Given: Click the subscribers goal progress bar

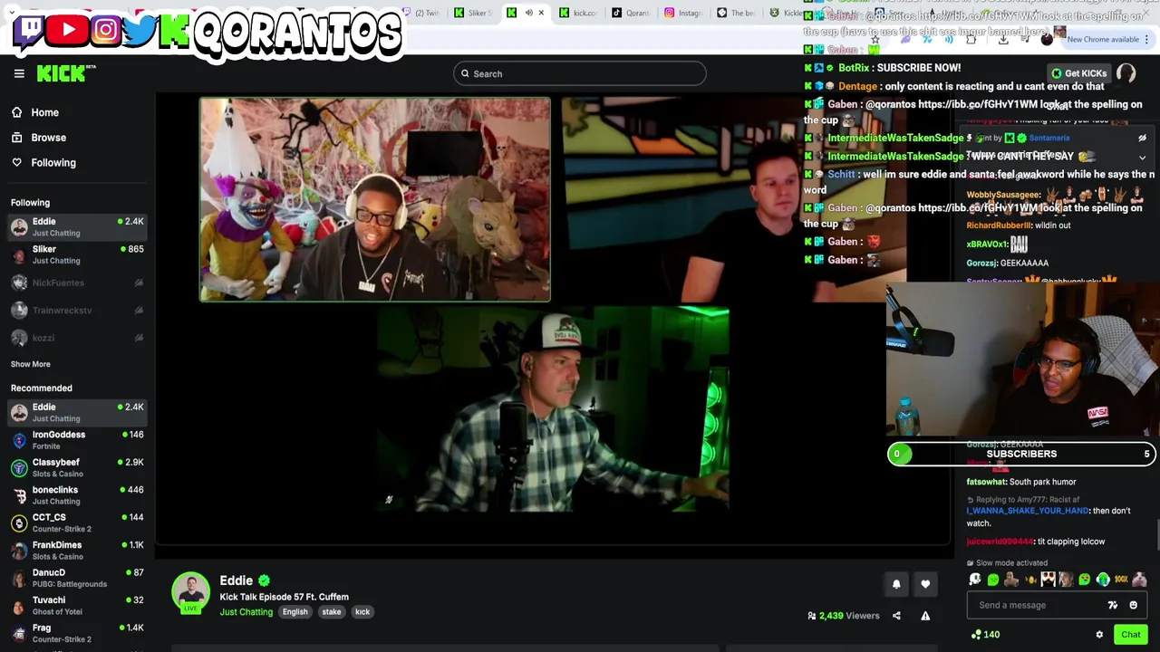Looking at the screenshot, I should pyautogui.click(x=1021, y=454).
